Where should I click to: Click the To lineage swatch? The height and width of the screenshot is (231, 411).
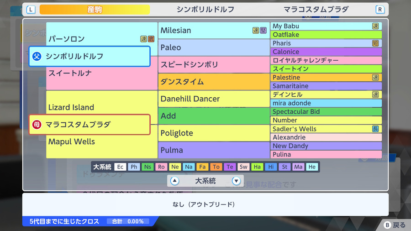216,167
